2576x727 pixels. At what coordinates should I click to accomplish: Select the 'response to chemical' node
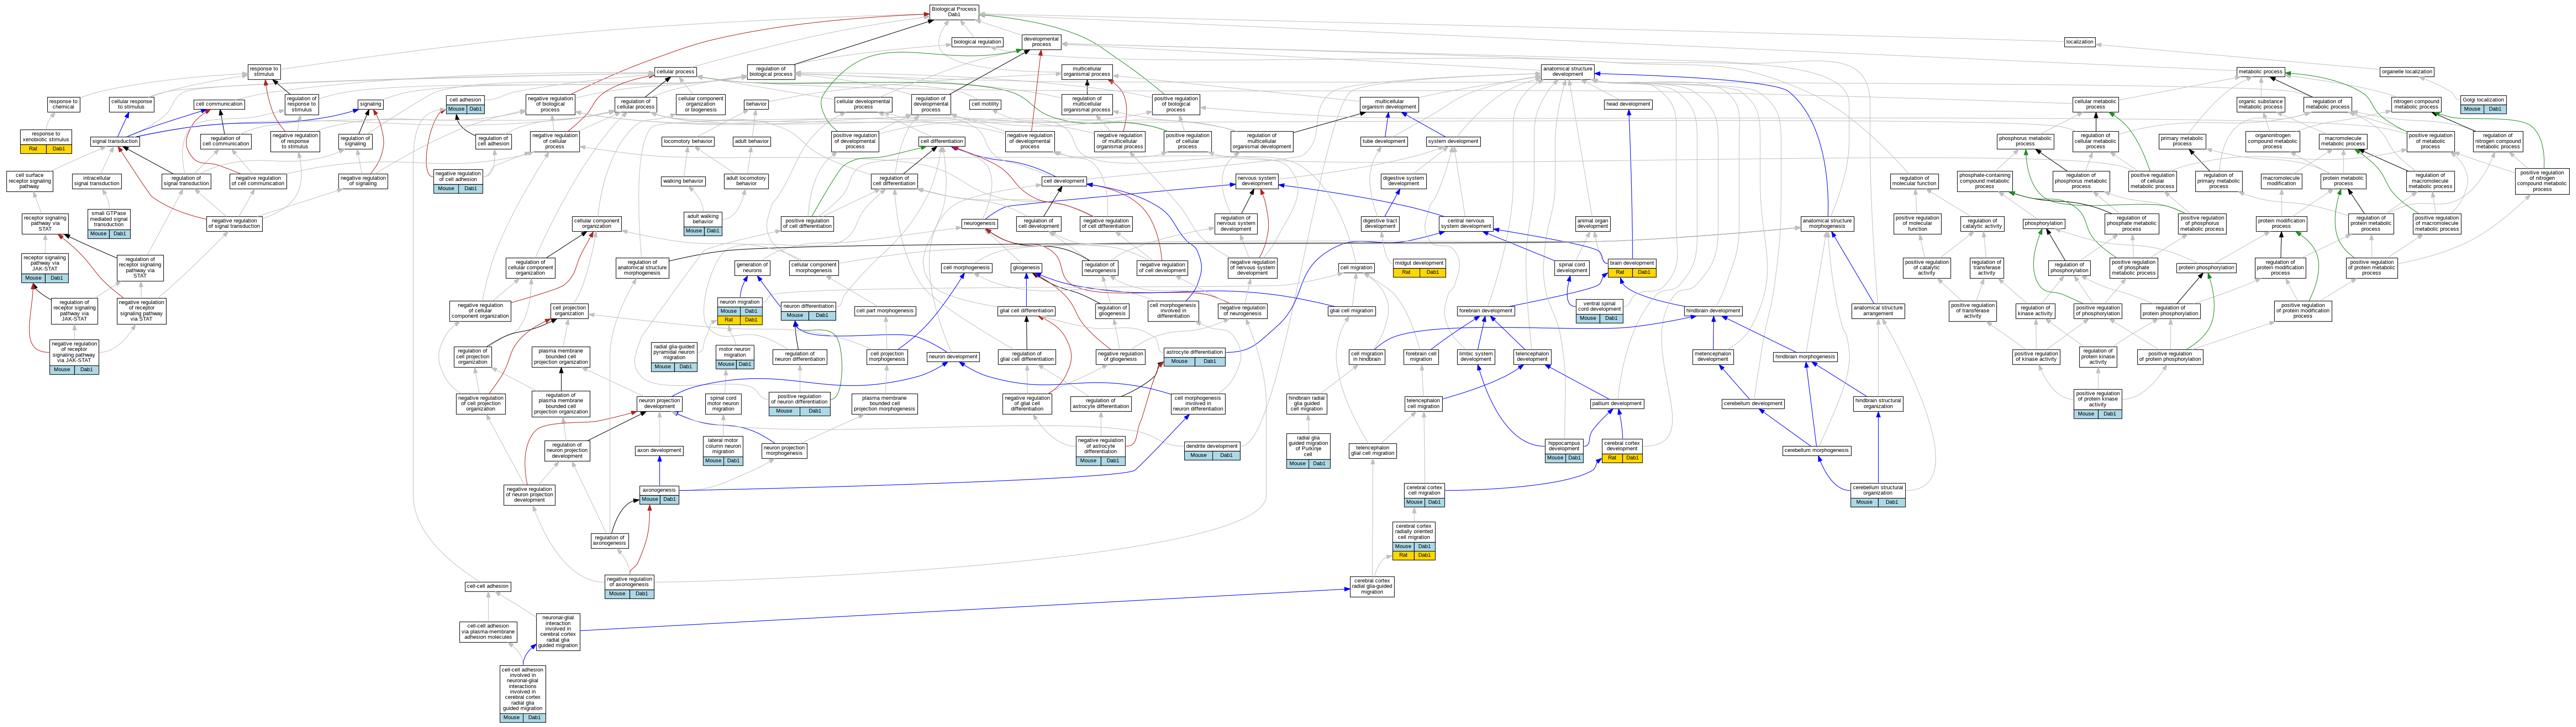pos(63,104)
